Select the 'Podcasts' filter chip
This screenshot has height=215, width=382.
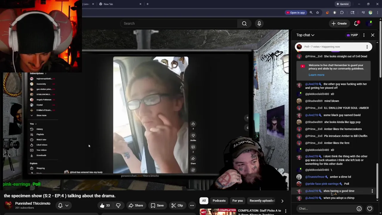(219, 201)
